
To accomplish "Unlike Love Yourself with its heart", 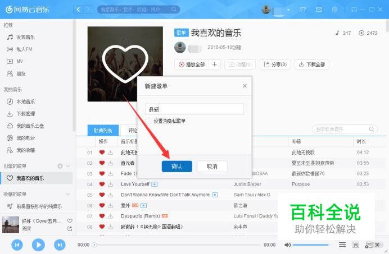I will click(102, 184).
